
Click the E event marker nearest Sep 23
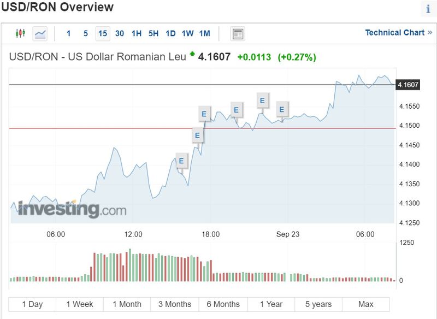point(282,110)
